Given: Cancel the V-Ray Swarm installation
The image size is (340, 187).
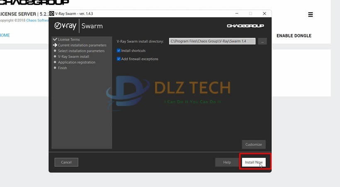Looking at the screenshot, I should tap(66, 162).
